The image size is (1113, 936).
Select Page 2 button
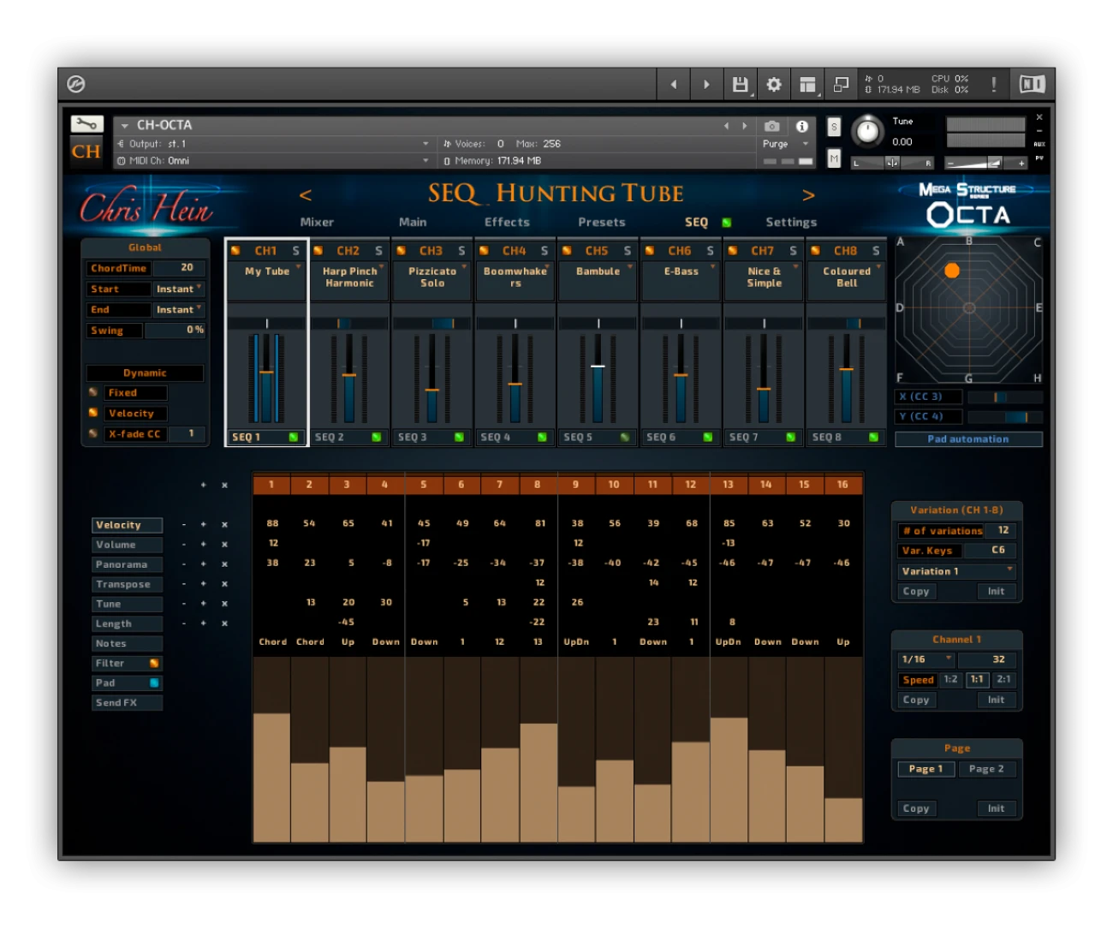click(986, 769)
